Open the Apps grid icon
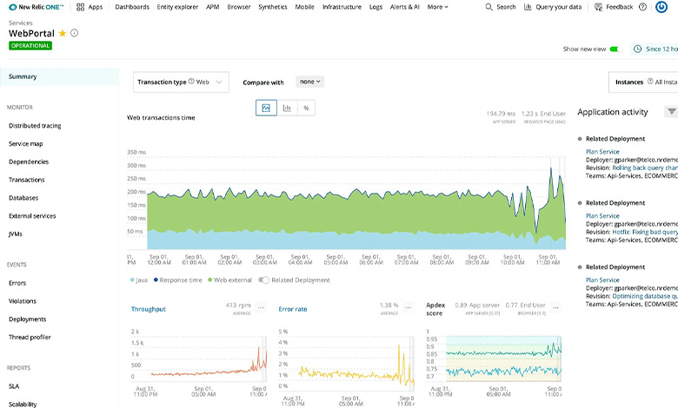Image resolution: width=678 pixels, height=408 pixels. (x=81, y=7)
